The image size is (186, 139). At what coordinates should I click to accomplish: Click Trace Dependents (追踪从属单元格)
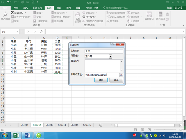pos(116,17)
